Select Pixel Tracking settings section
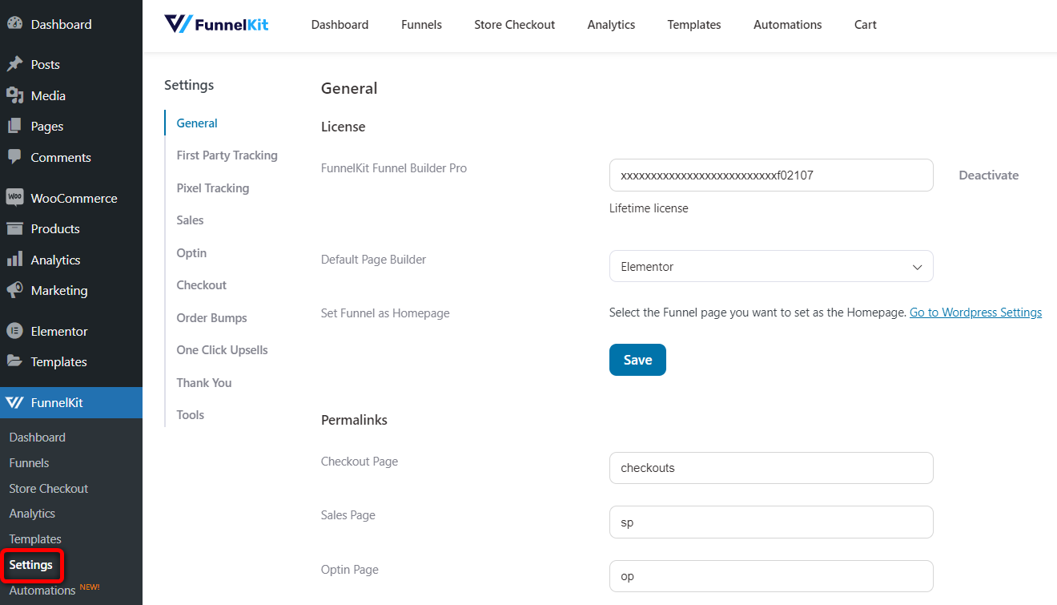This screenshot has height=605, width=1057. [213, 188]
